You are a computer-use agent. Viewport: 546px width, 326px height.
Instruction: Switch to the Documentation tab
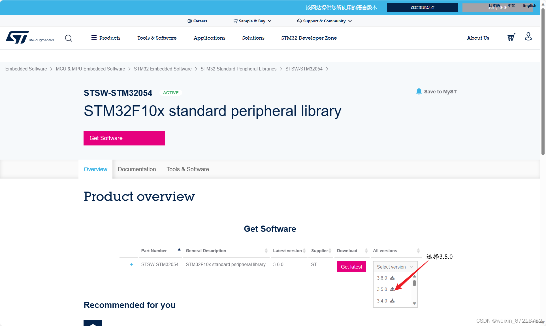click(x=137, y=169)
